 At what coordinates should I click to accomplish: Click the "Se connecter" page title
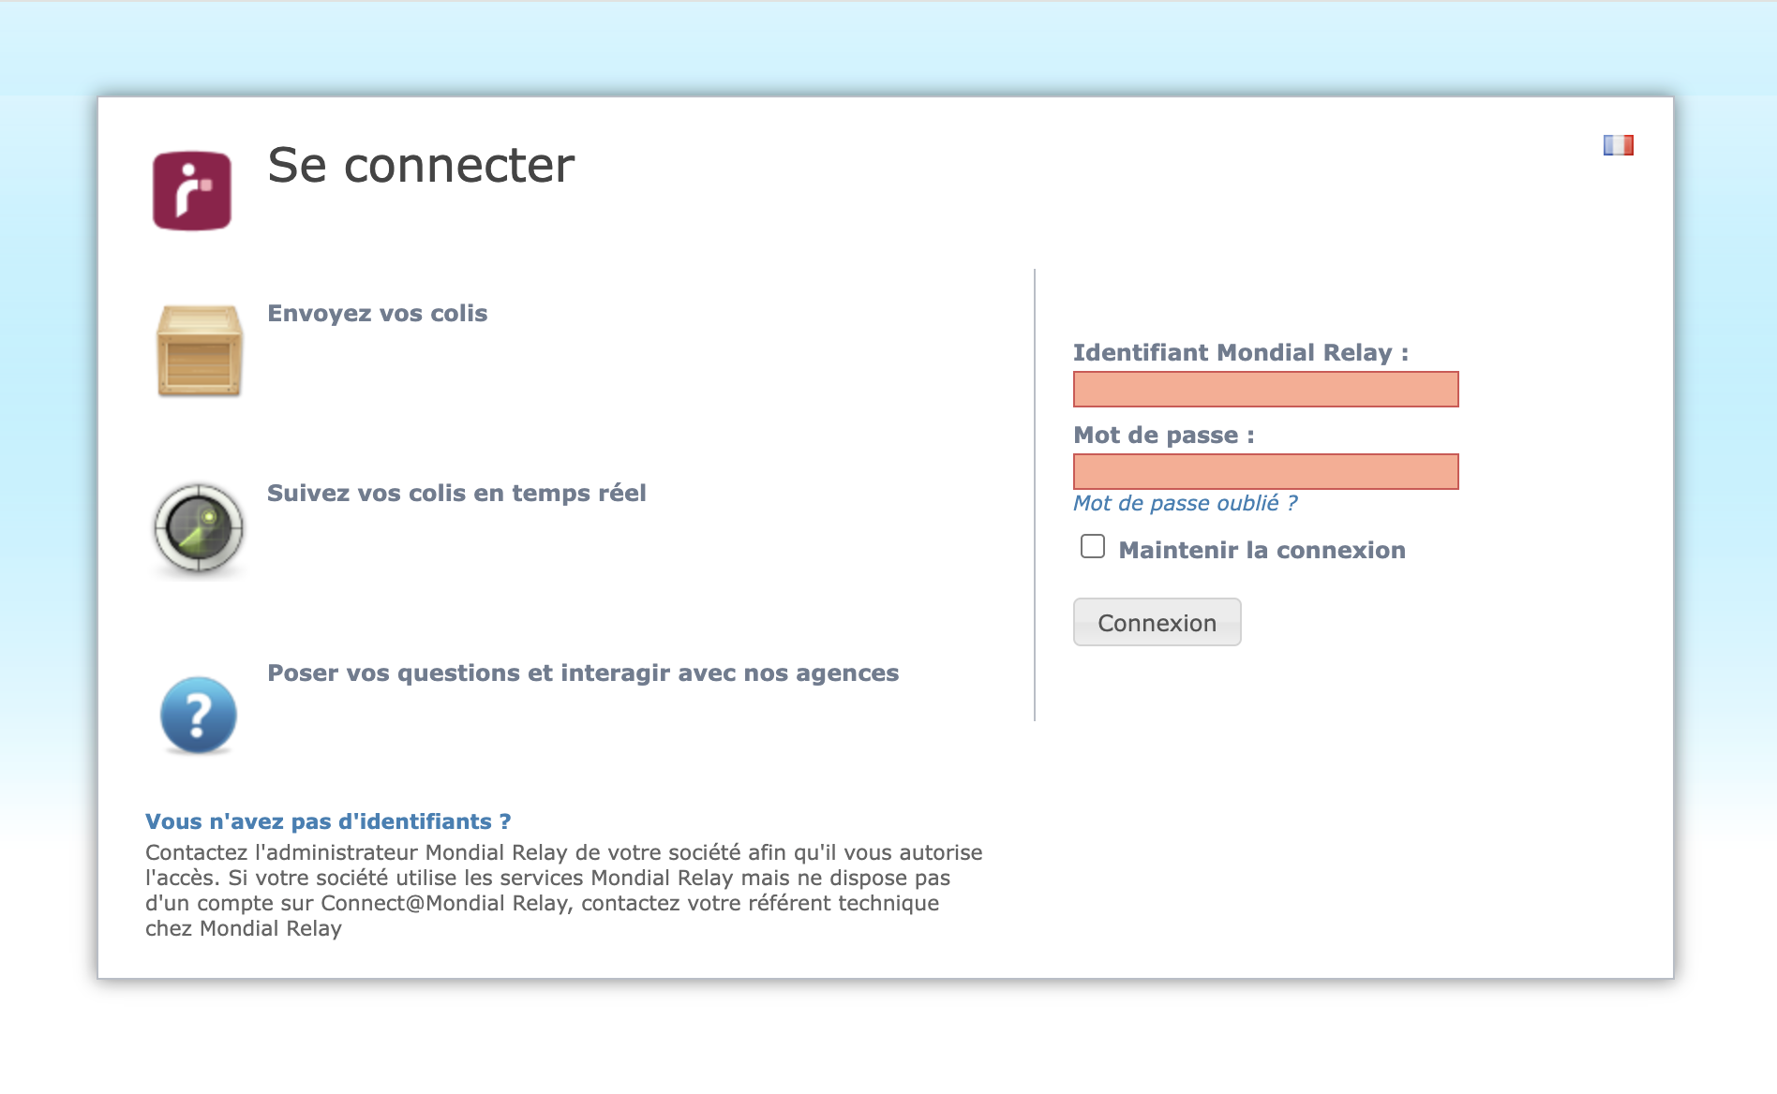click(x=420, y=166)
